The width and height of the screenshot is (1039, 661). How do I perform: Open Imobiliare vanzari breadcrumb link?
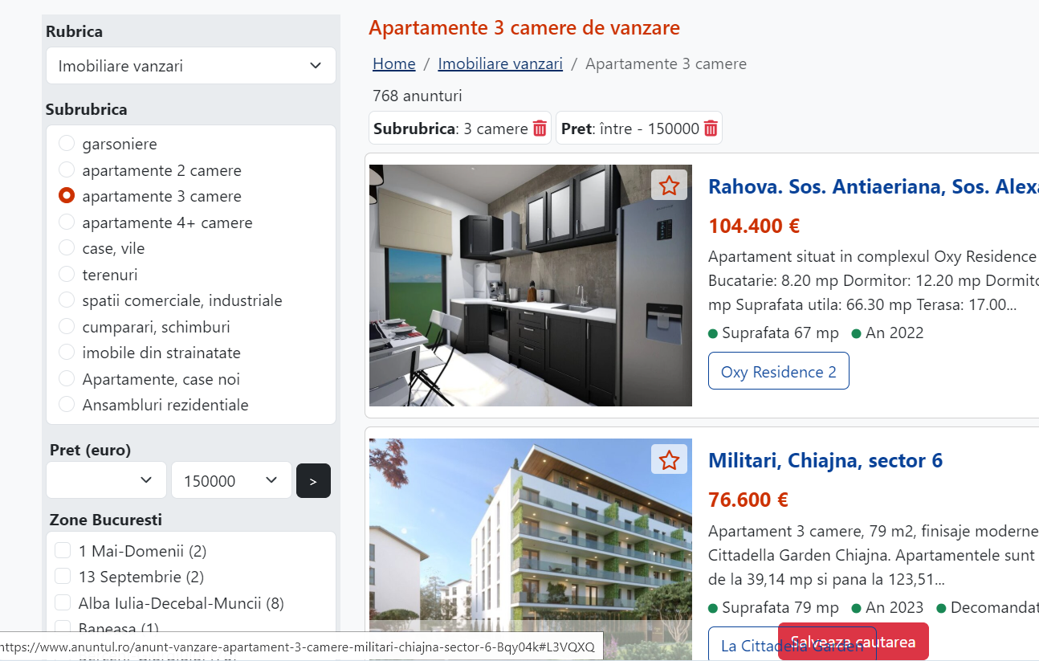(x=500, y=63)
